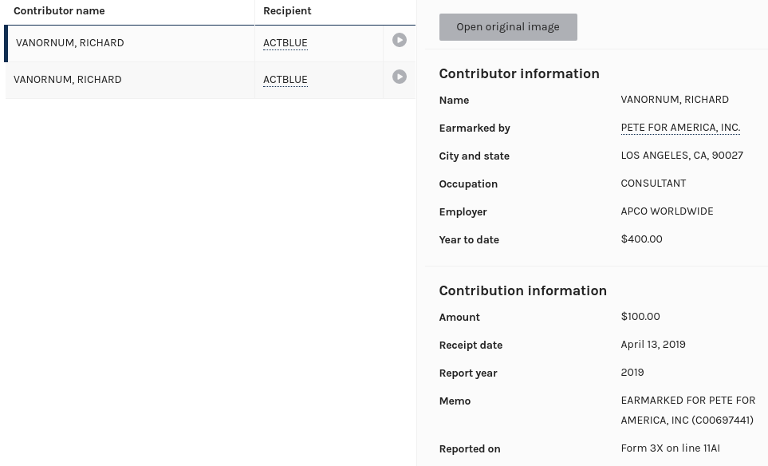This screenshot has width=768, height=466.
Task: Click year to date value $400.00
Action: click(641, 239)
